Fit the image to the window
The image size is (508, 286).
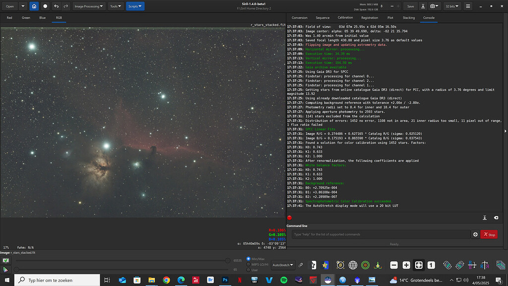[x=419, y=264]
